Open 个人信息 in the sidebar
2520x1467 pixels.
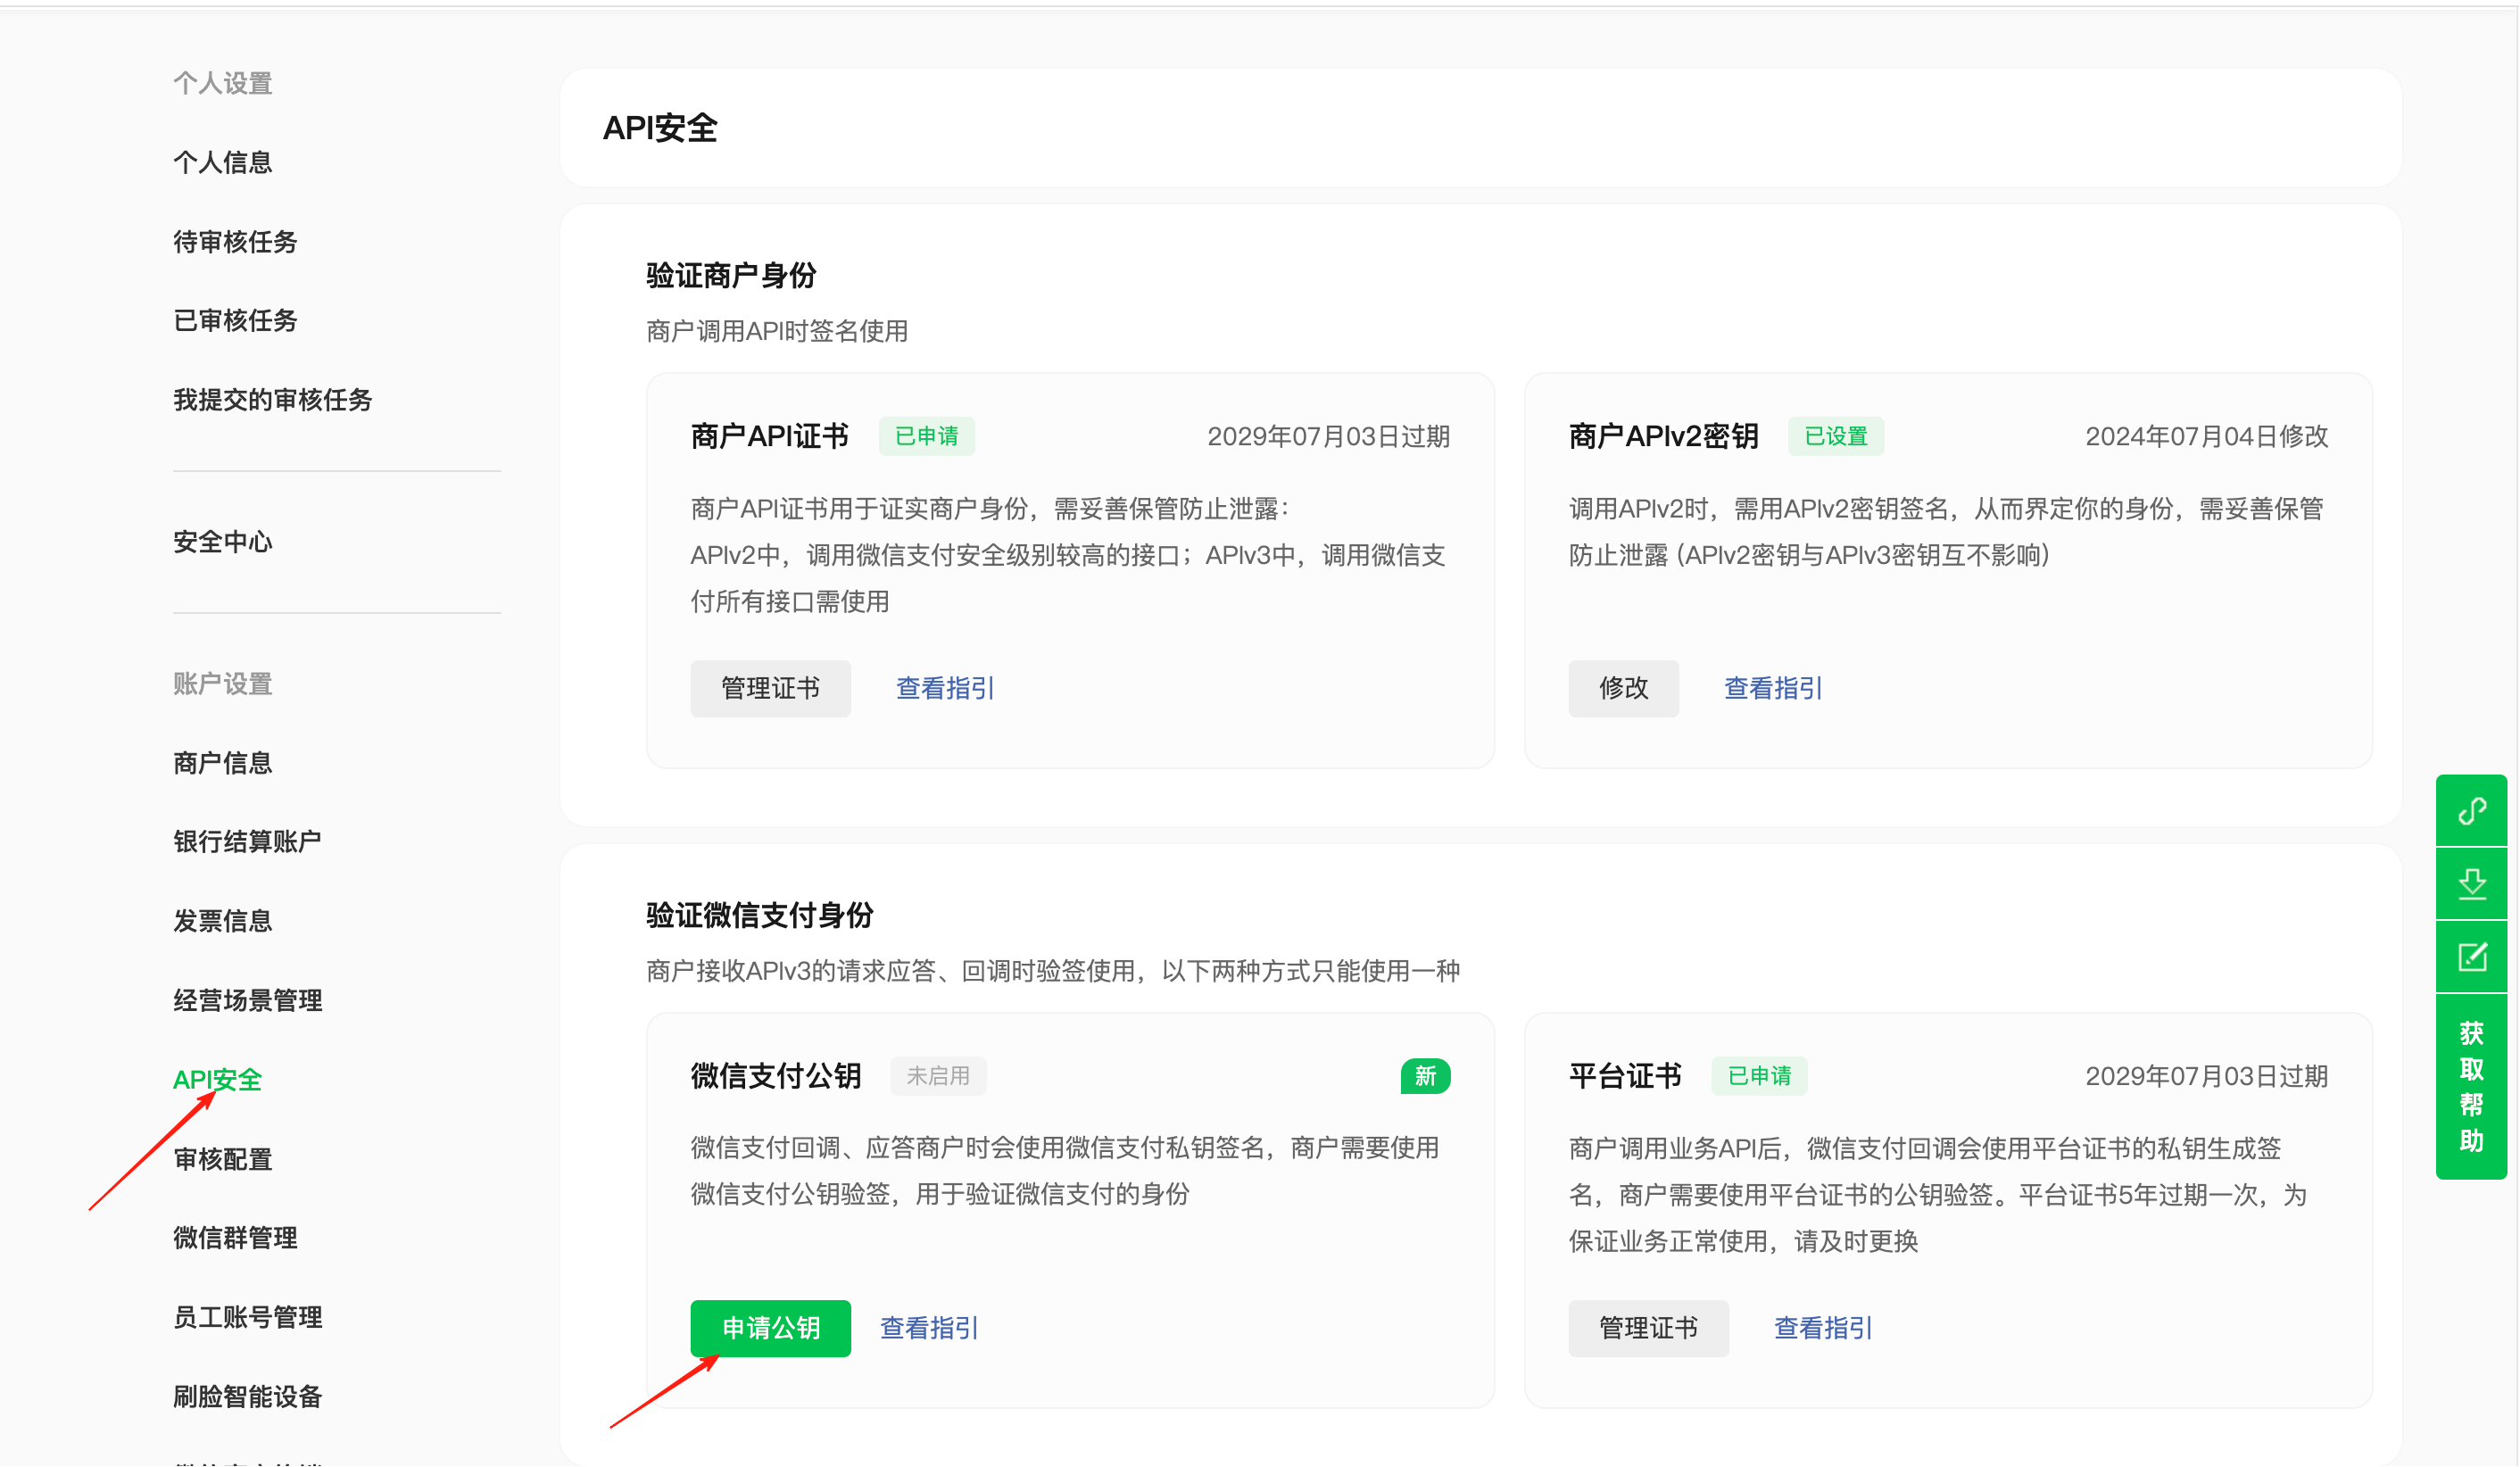tap(223, 162)
